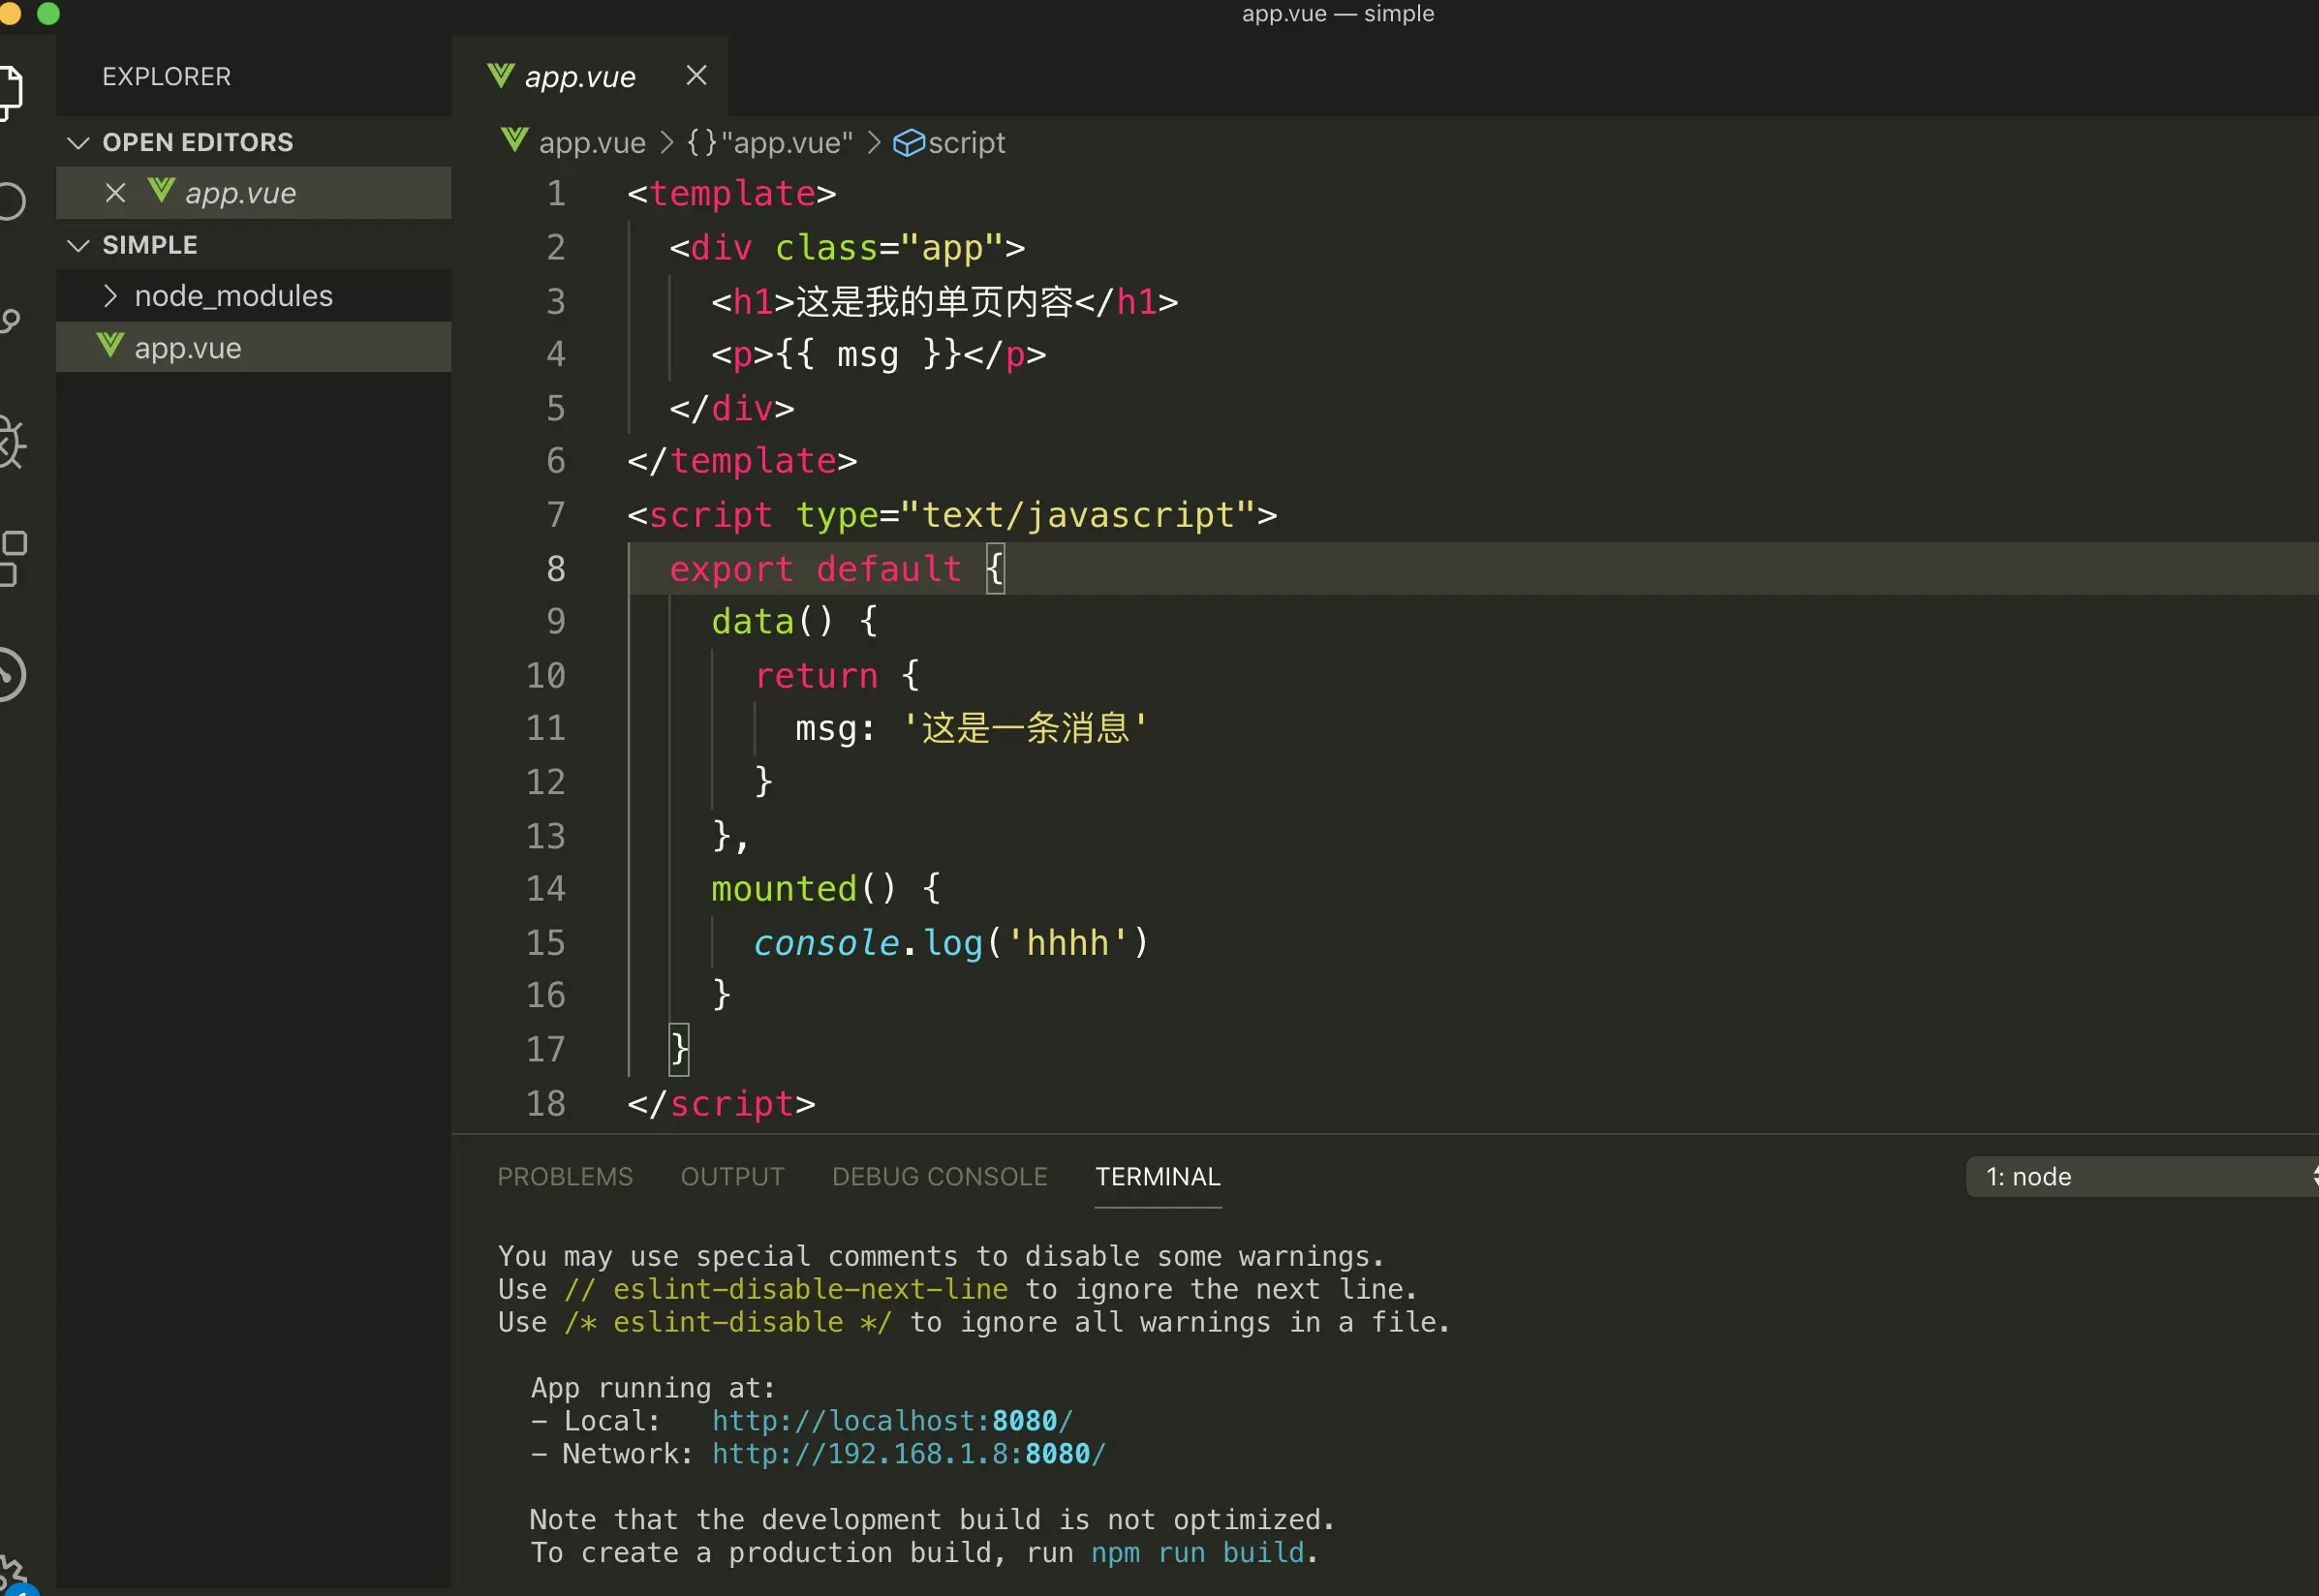Screen dimensions: 2319x1596
Task: Select app.vue entry in Open Editors
Action: 253,193
